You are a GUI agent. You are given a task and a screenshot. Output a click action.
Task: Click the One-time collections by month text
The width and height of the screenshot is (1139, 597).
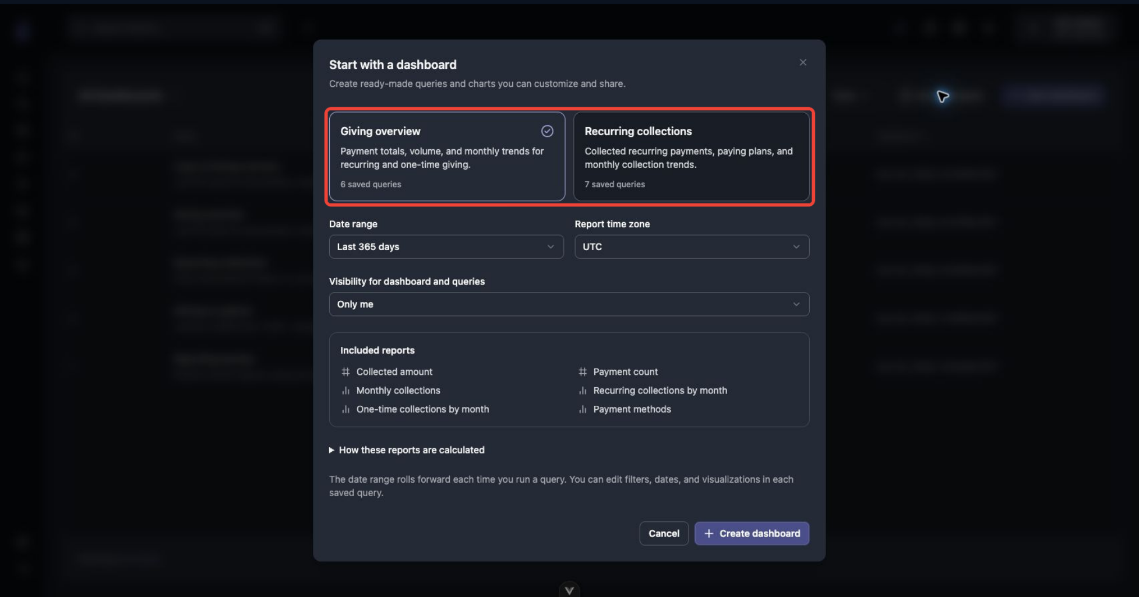pyautogui.click(x=423, y=409)
